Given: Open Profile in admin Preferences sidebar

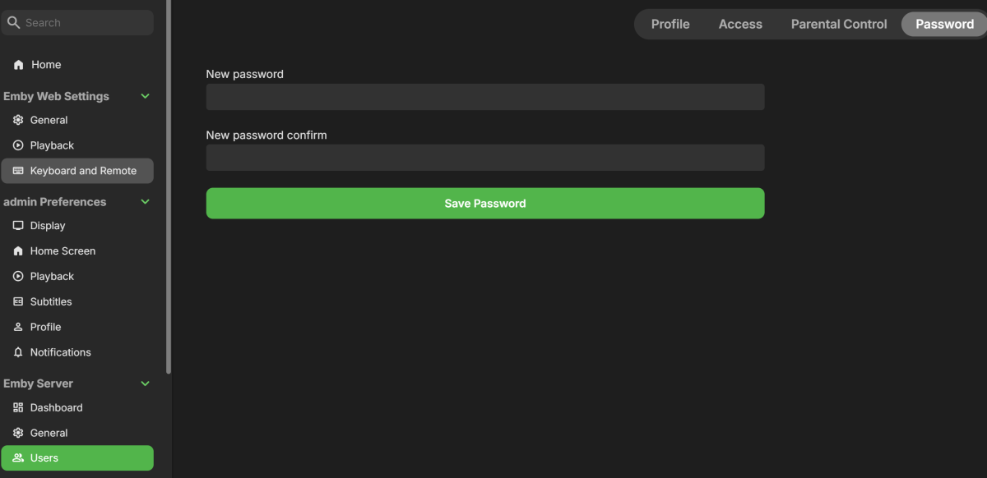Looking at the screenshot, I should point(77,327).
